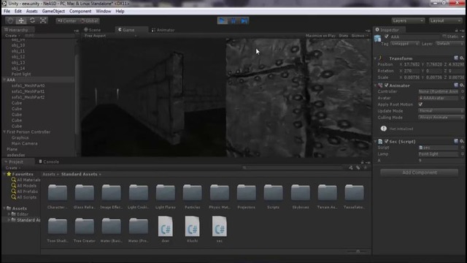Select the Rotate tool in toolbar

coord(32,20)
